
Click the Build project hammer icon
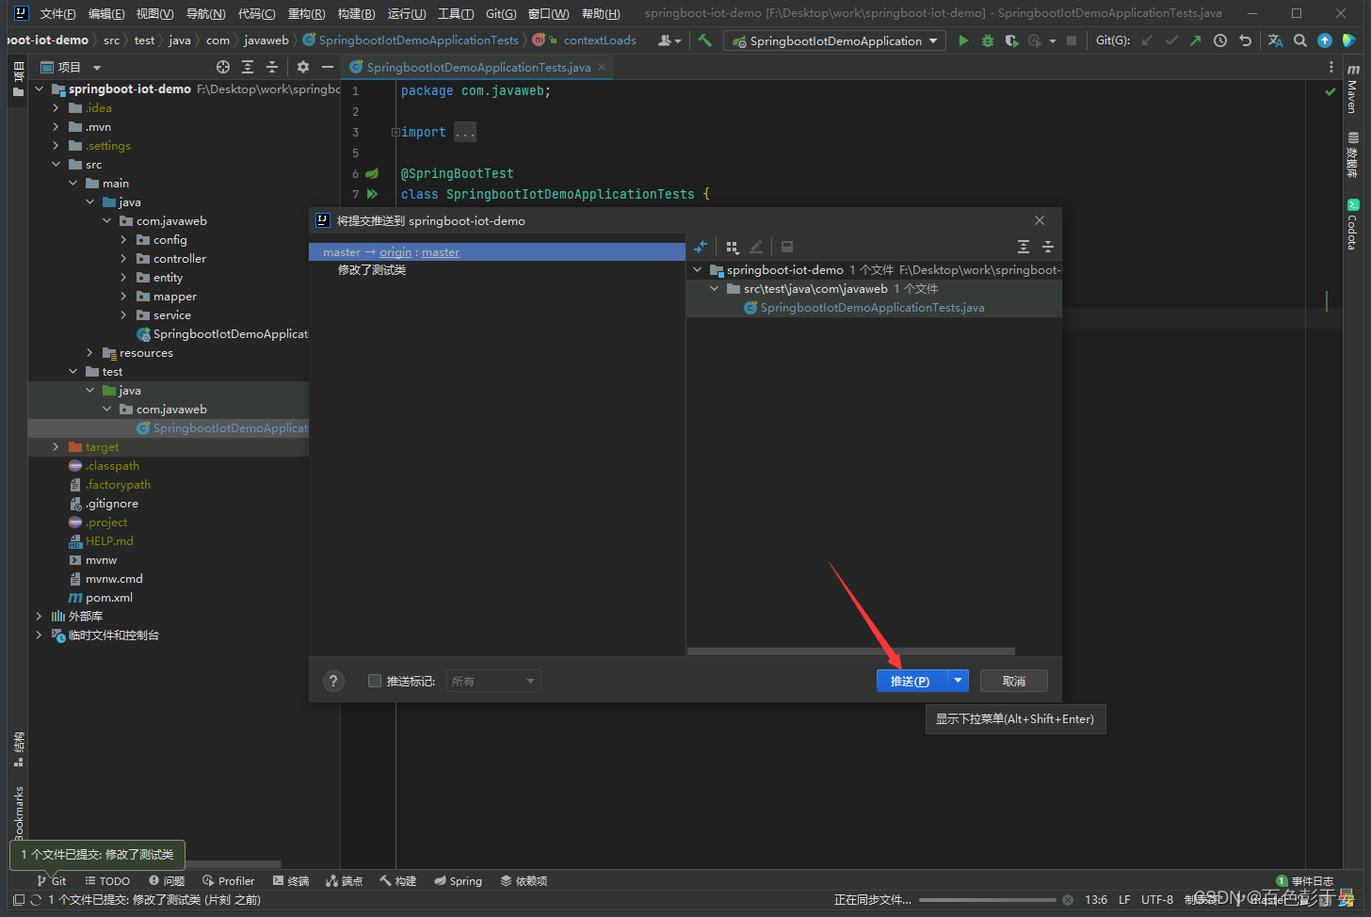[x=704, y=40]
